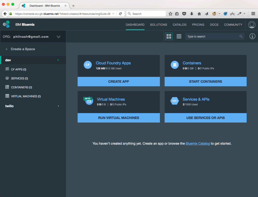Click the info icon beside the search box

click(252, 36)
